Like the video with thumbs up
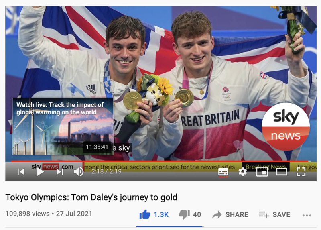This screenshot has height=230, width=321. click(154, 214)
